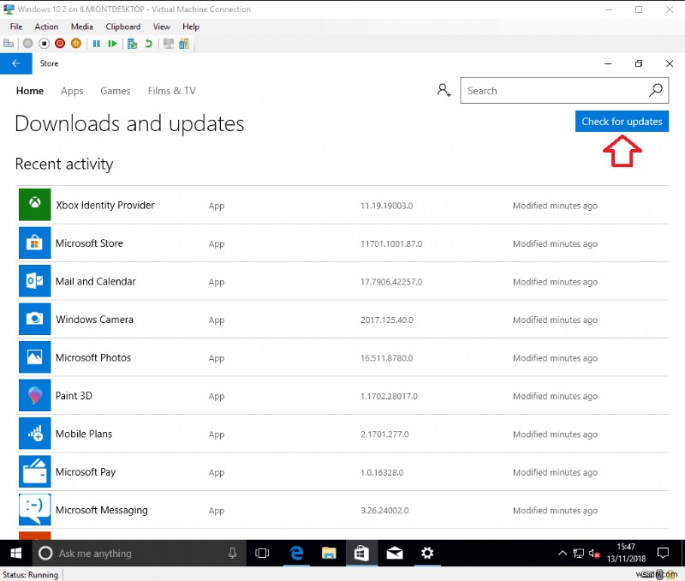Expand hidden icons in the system tray
This screenshot has width=685, height=581.
[x=563, y=553]
